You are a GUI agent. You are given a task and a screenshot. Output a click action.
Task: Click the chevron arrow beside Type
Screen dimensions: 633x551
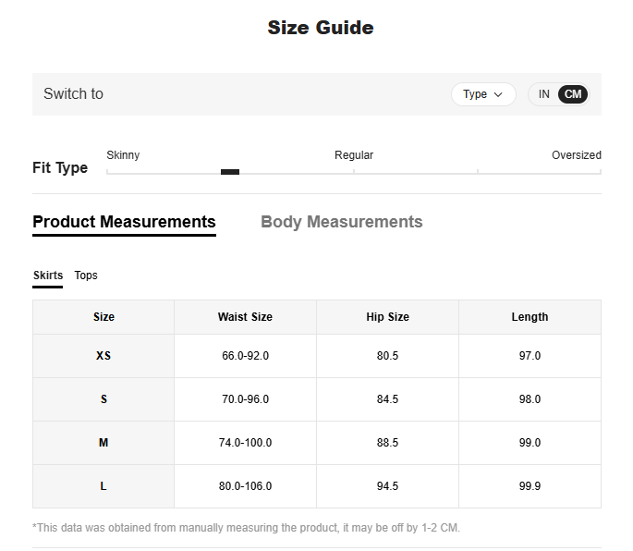499,94
